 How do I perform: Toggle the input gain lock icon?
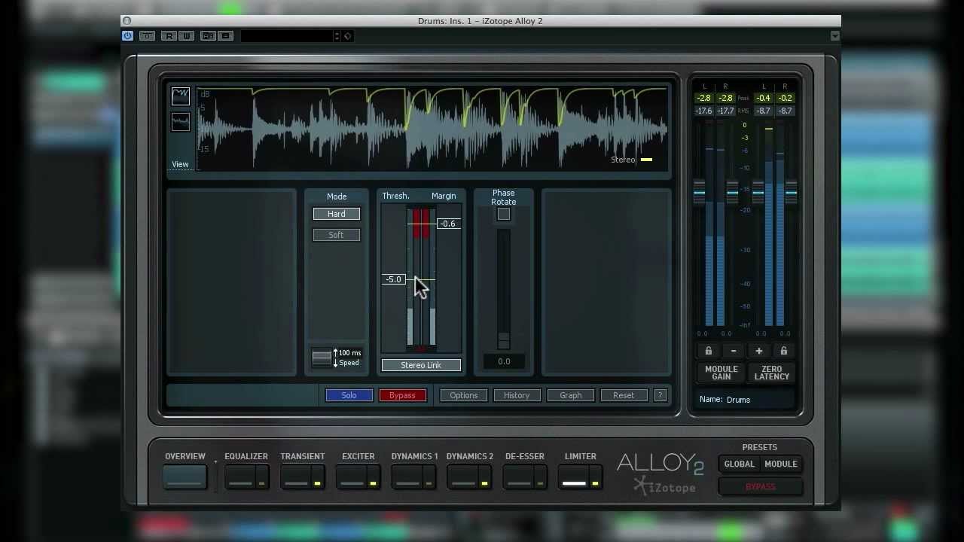[708, 351]
